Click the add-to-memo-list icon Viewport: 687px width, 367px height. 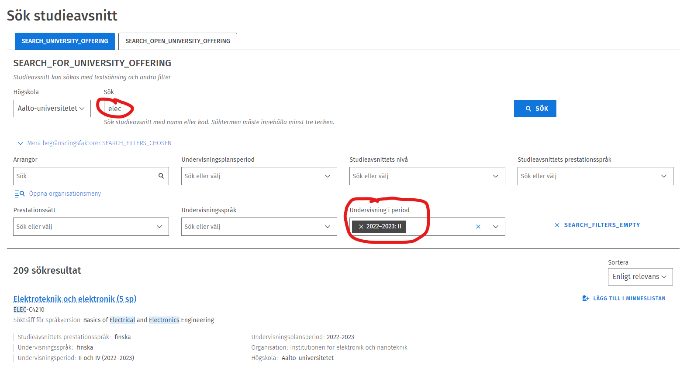pos(586,299)
